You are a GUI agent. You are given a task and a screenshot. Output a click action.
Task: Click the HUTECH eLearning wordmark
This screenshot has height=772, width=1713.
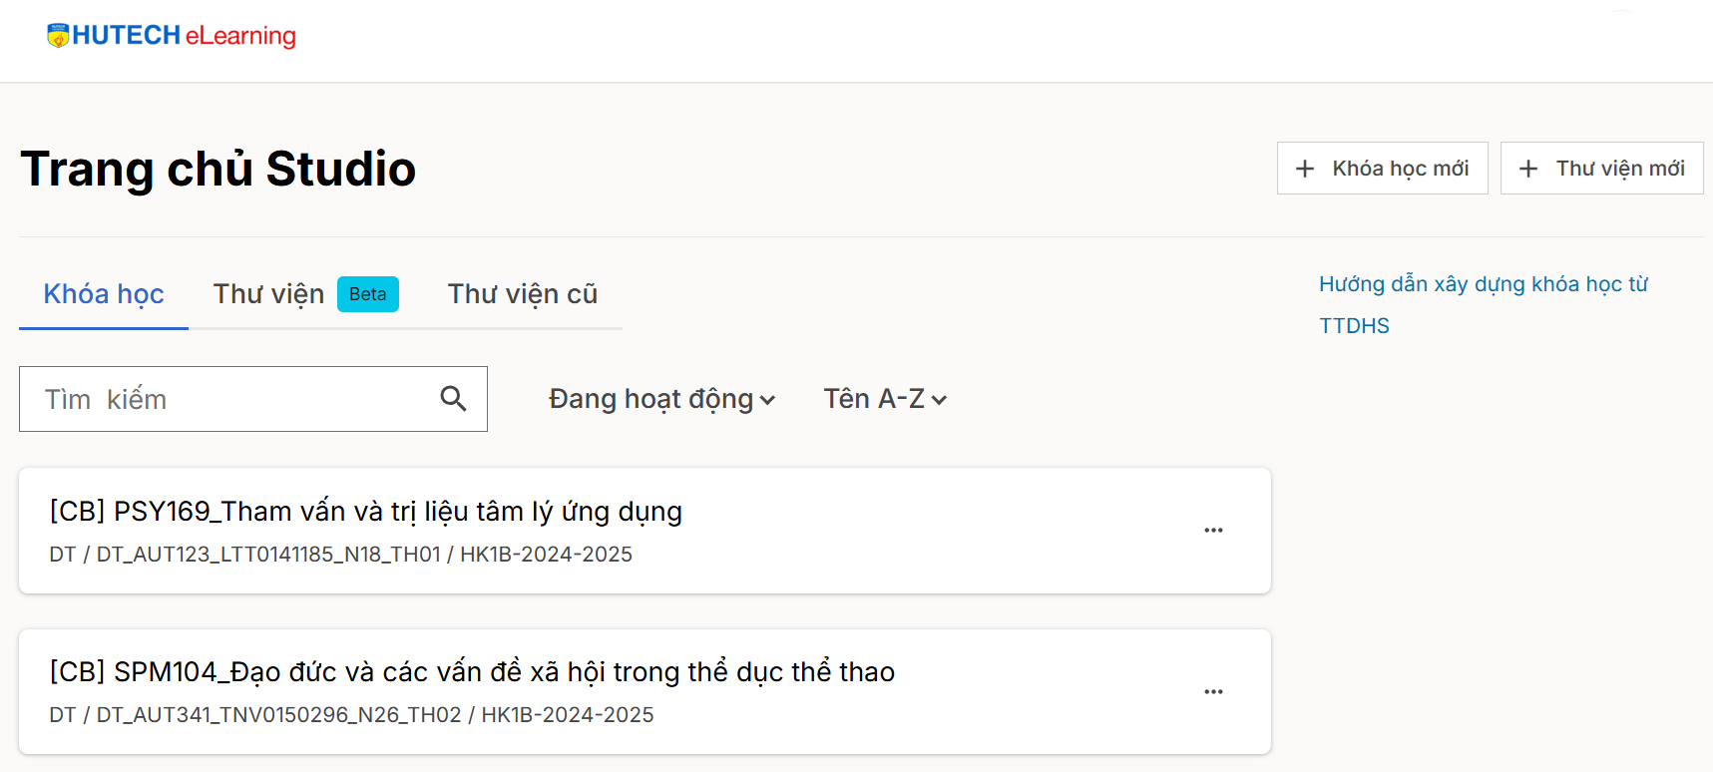click(x=185, y=36)
